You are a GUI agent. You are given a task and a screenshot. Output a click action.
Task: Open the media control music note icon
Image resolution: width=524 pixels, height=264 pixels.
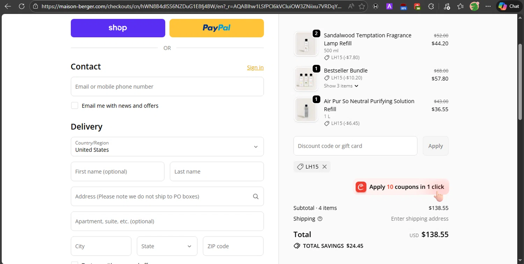click(x=447, y=6)
